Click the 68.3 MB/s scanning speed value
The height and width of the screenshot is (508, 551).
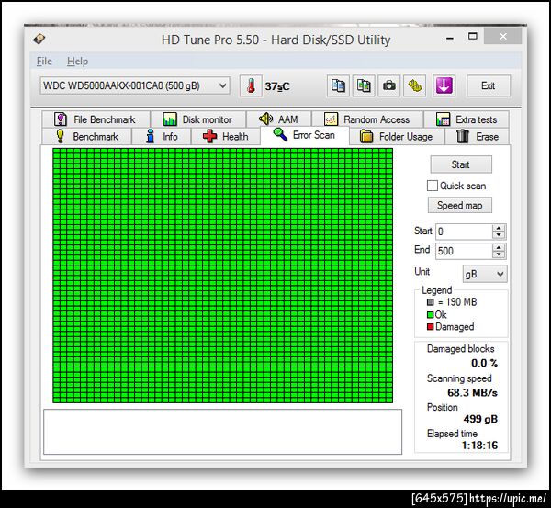coord(472,392)
